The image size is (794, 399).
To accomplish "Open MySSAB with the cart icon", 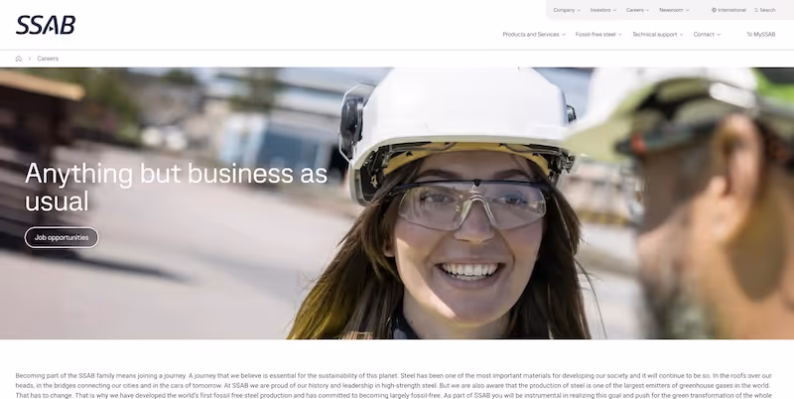I will click(x=761, y=35).
